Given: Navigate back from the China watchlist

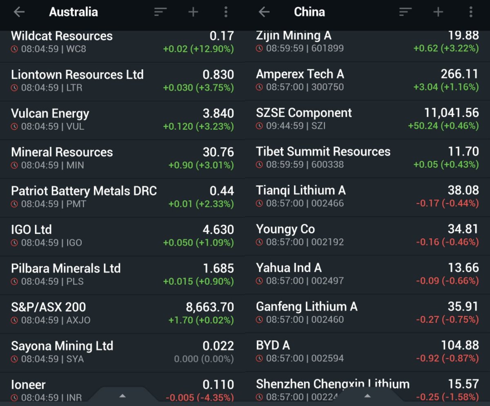Looking at the screenshot, I should click(x=264, y=12).
